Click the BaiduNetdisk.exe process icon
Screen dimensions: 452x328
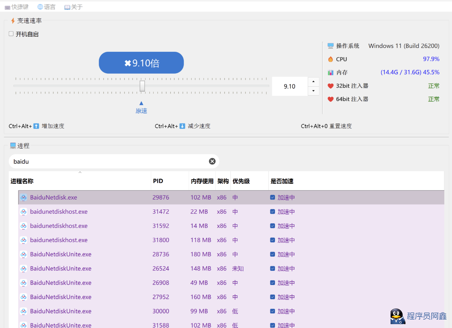[x=23, y=198]
